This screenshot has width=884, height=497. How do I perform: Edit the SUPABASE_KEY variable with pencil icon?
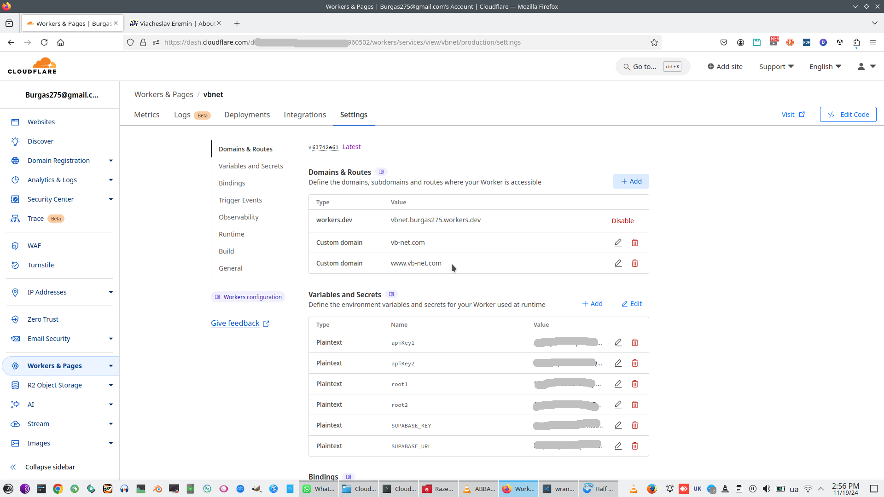(x=618, y=425)
